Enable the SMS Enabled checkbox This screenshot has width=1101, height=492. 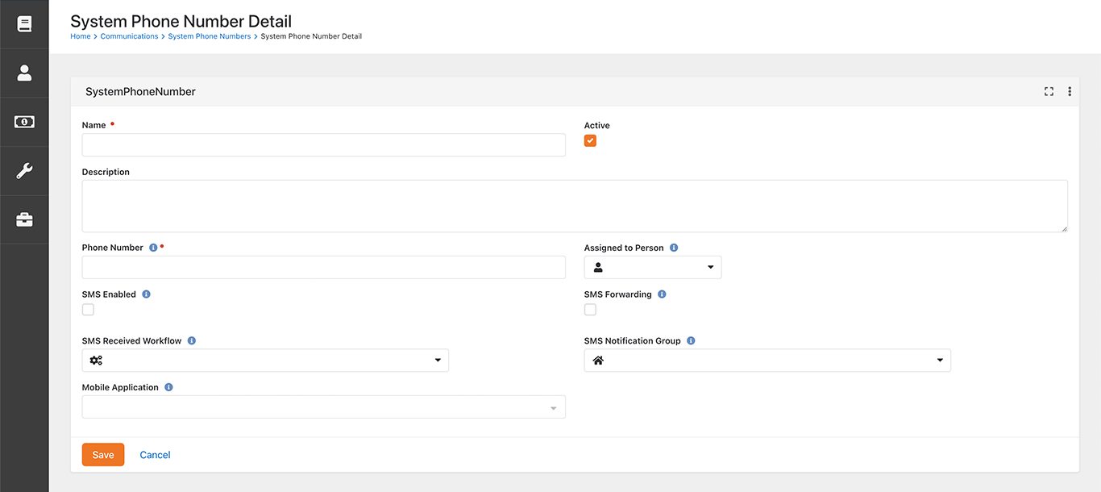click(x=88, y=309)
